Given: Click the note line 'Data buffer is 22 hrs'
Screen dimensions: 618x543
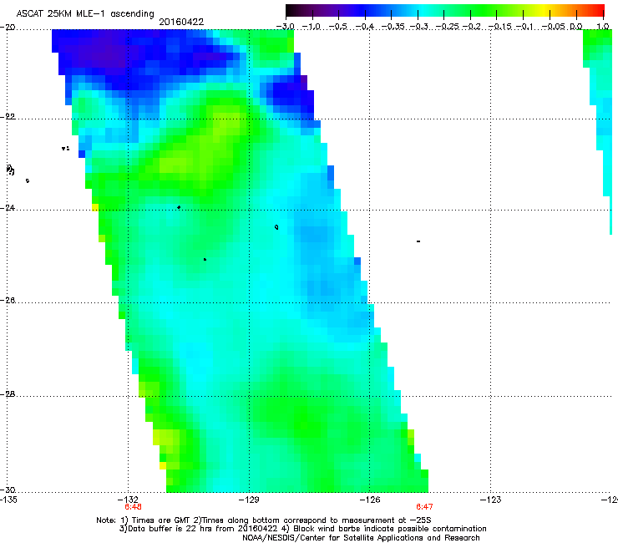Looking at the screenshot, I should (x=302, y=529).
